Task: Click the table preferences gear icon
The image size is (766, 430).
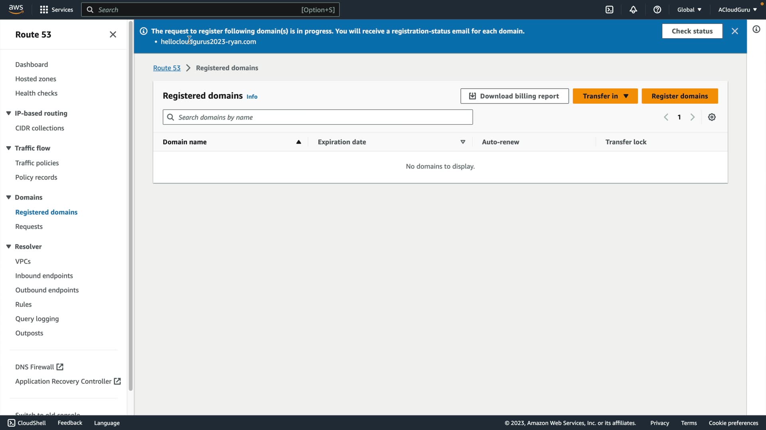Action: pyautogui.click(x=712, y=117)
